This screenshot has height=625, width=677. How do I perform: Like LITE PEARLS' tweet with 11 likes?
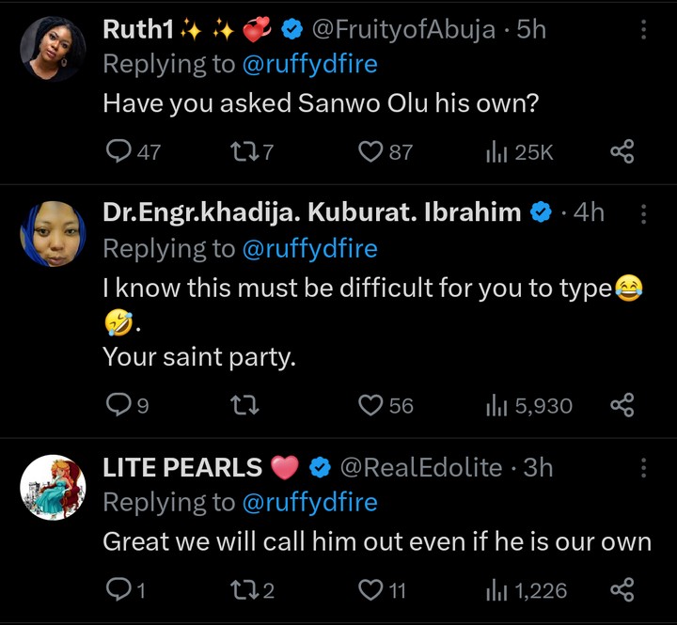pyautogui.click(x=372, y=590)
